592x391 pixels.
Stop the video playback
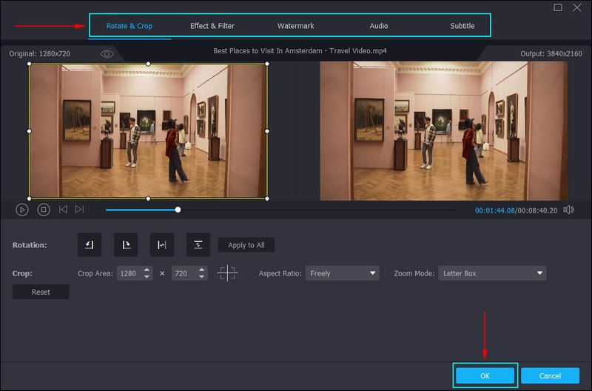pos(44,210)
